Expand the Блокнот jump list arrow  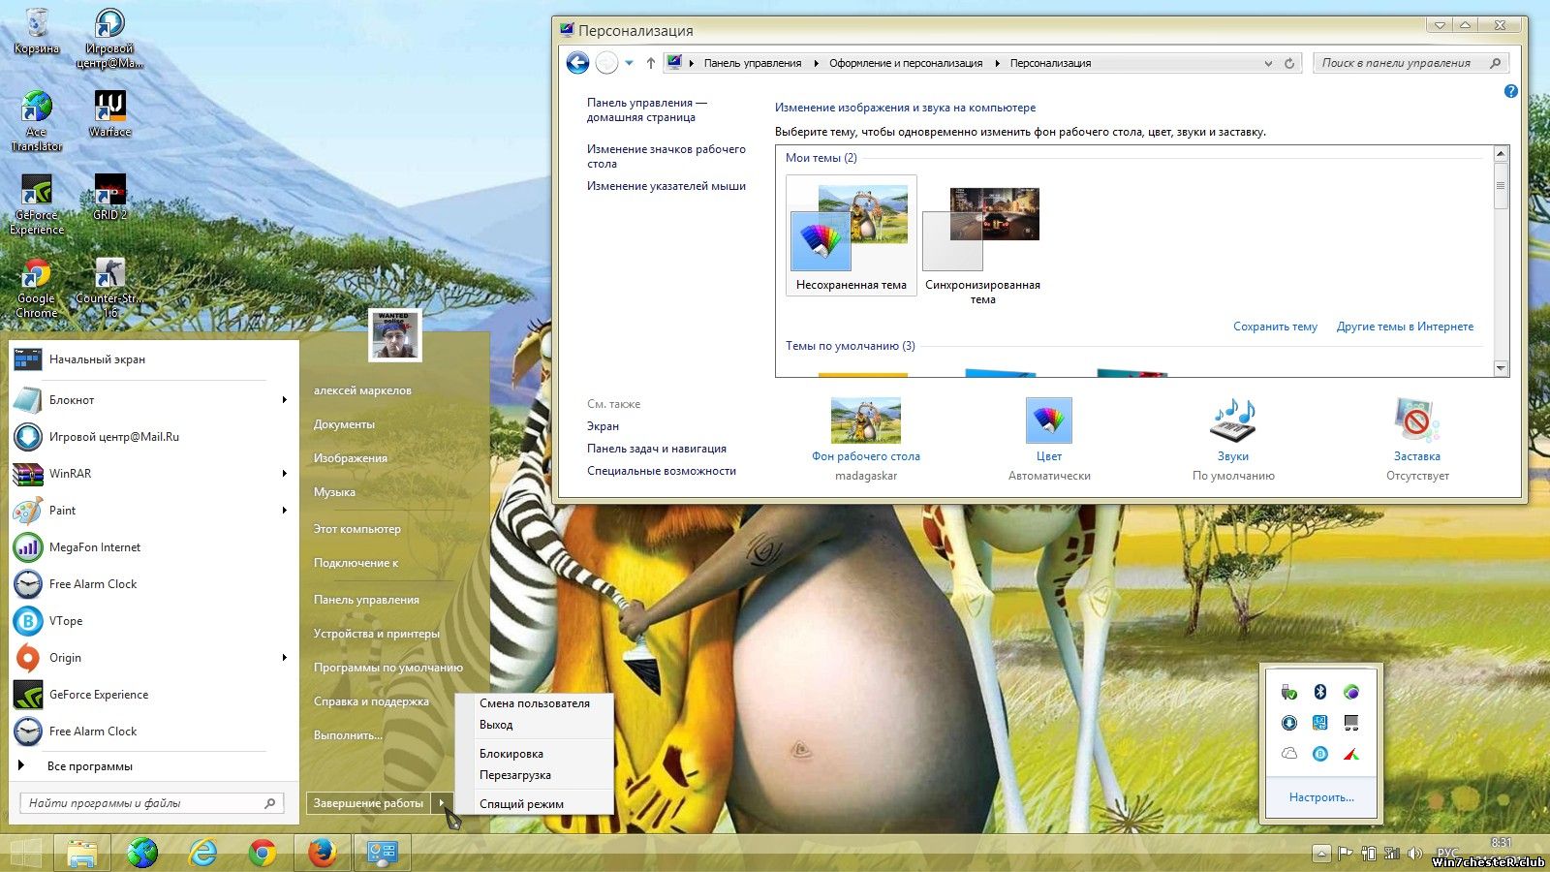tap(284, 399)
